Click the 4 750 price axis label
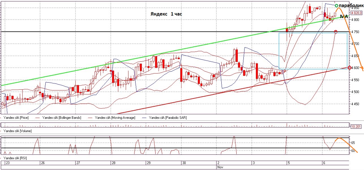The image size is (364, 170). 355,32
